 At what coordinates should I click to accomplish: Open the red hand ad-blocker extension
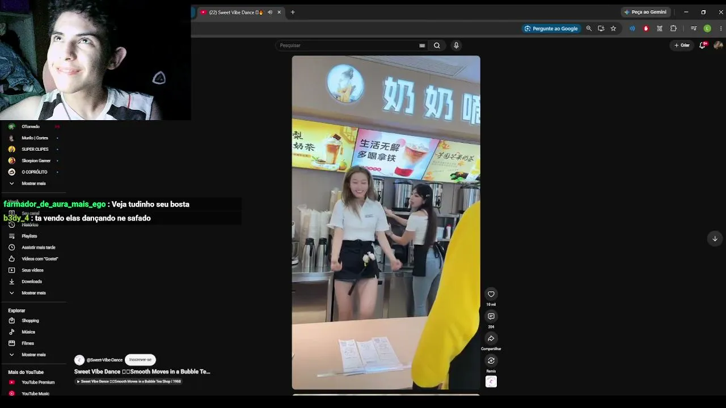(x=645, y=28)
